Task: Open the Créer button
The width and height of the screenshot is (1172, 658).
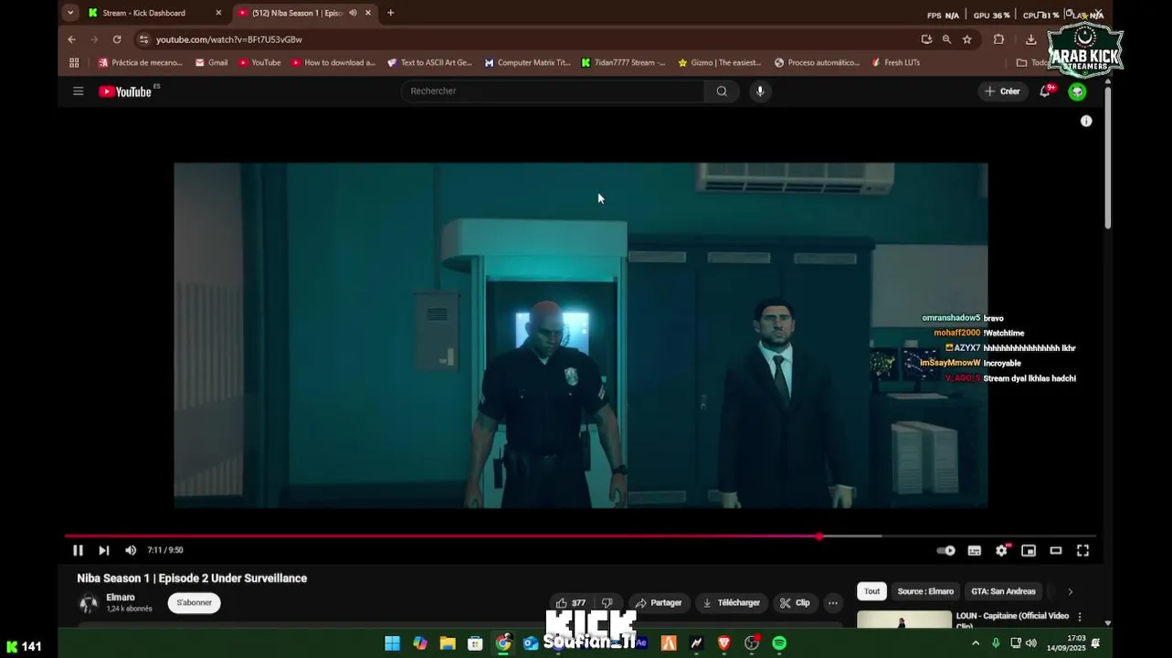Action: coord(1002,91)
